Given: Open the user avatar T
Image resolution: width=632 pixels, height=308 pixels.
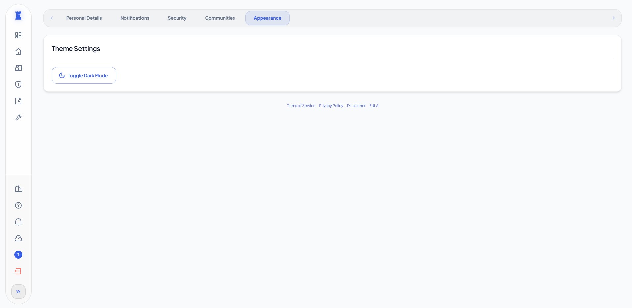Looking at the screenshot, I should pyautogui.click(x=18, y=255).
